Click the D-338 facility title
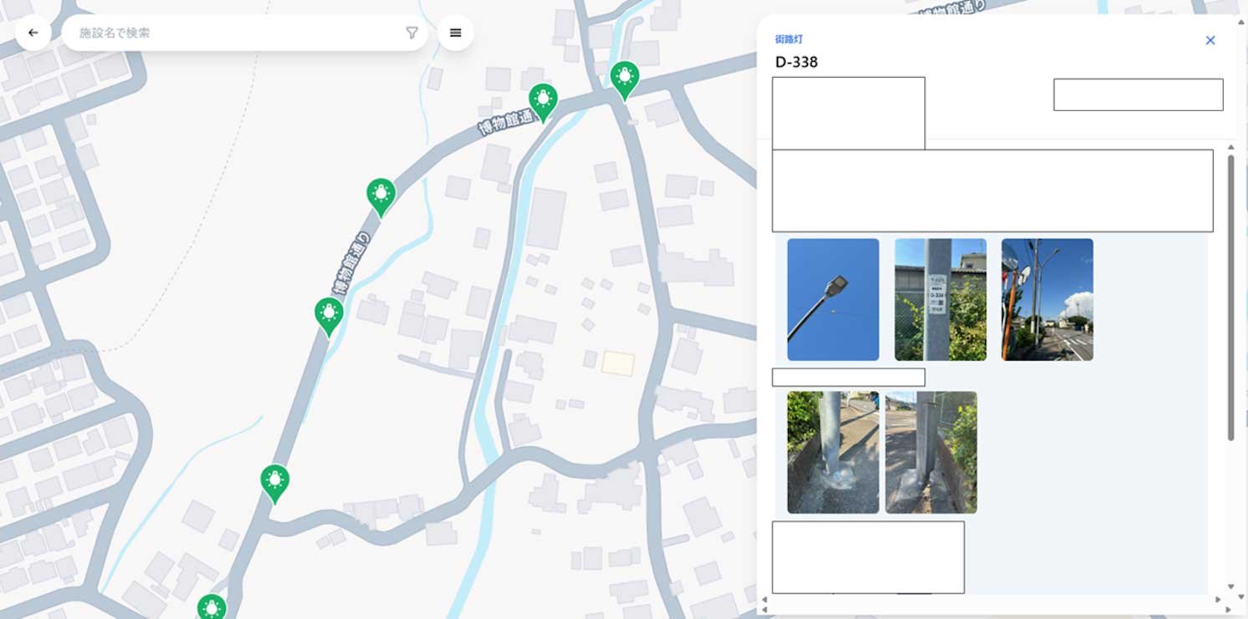The image size is (1248, 619). point(796,62)
